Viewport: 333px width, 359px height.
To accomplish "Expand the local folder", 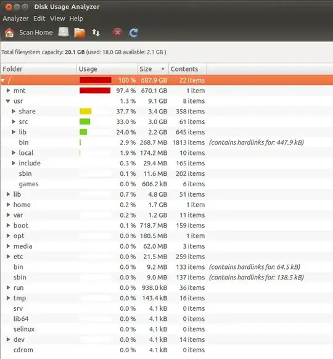I will click(x=14, y=153).
